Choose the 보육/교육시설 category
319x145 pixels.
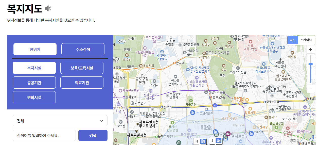point(82,68)
